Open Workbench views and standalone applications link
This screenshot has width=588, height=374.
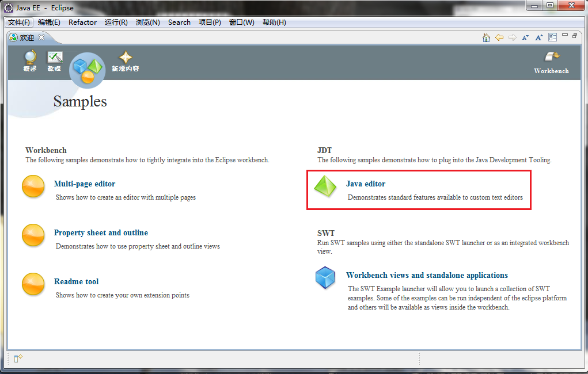coord(427,275)
